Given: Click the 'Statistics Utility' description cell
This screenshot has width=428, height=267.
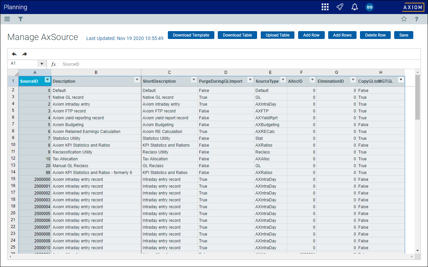Looking at the screenshot, I should click(96, 138).
